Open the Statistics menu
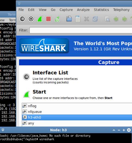The image size is (132, 143). click(x=101, y=10)
